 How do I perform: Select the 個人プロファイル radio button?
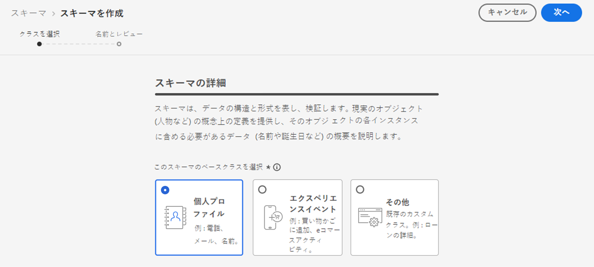[x=165, y=189]
